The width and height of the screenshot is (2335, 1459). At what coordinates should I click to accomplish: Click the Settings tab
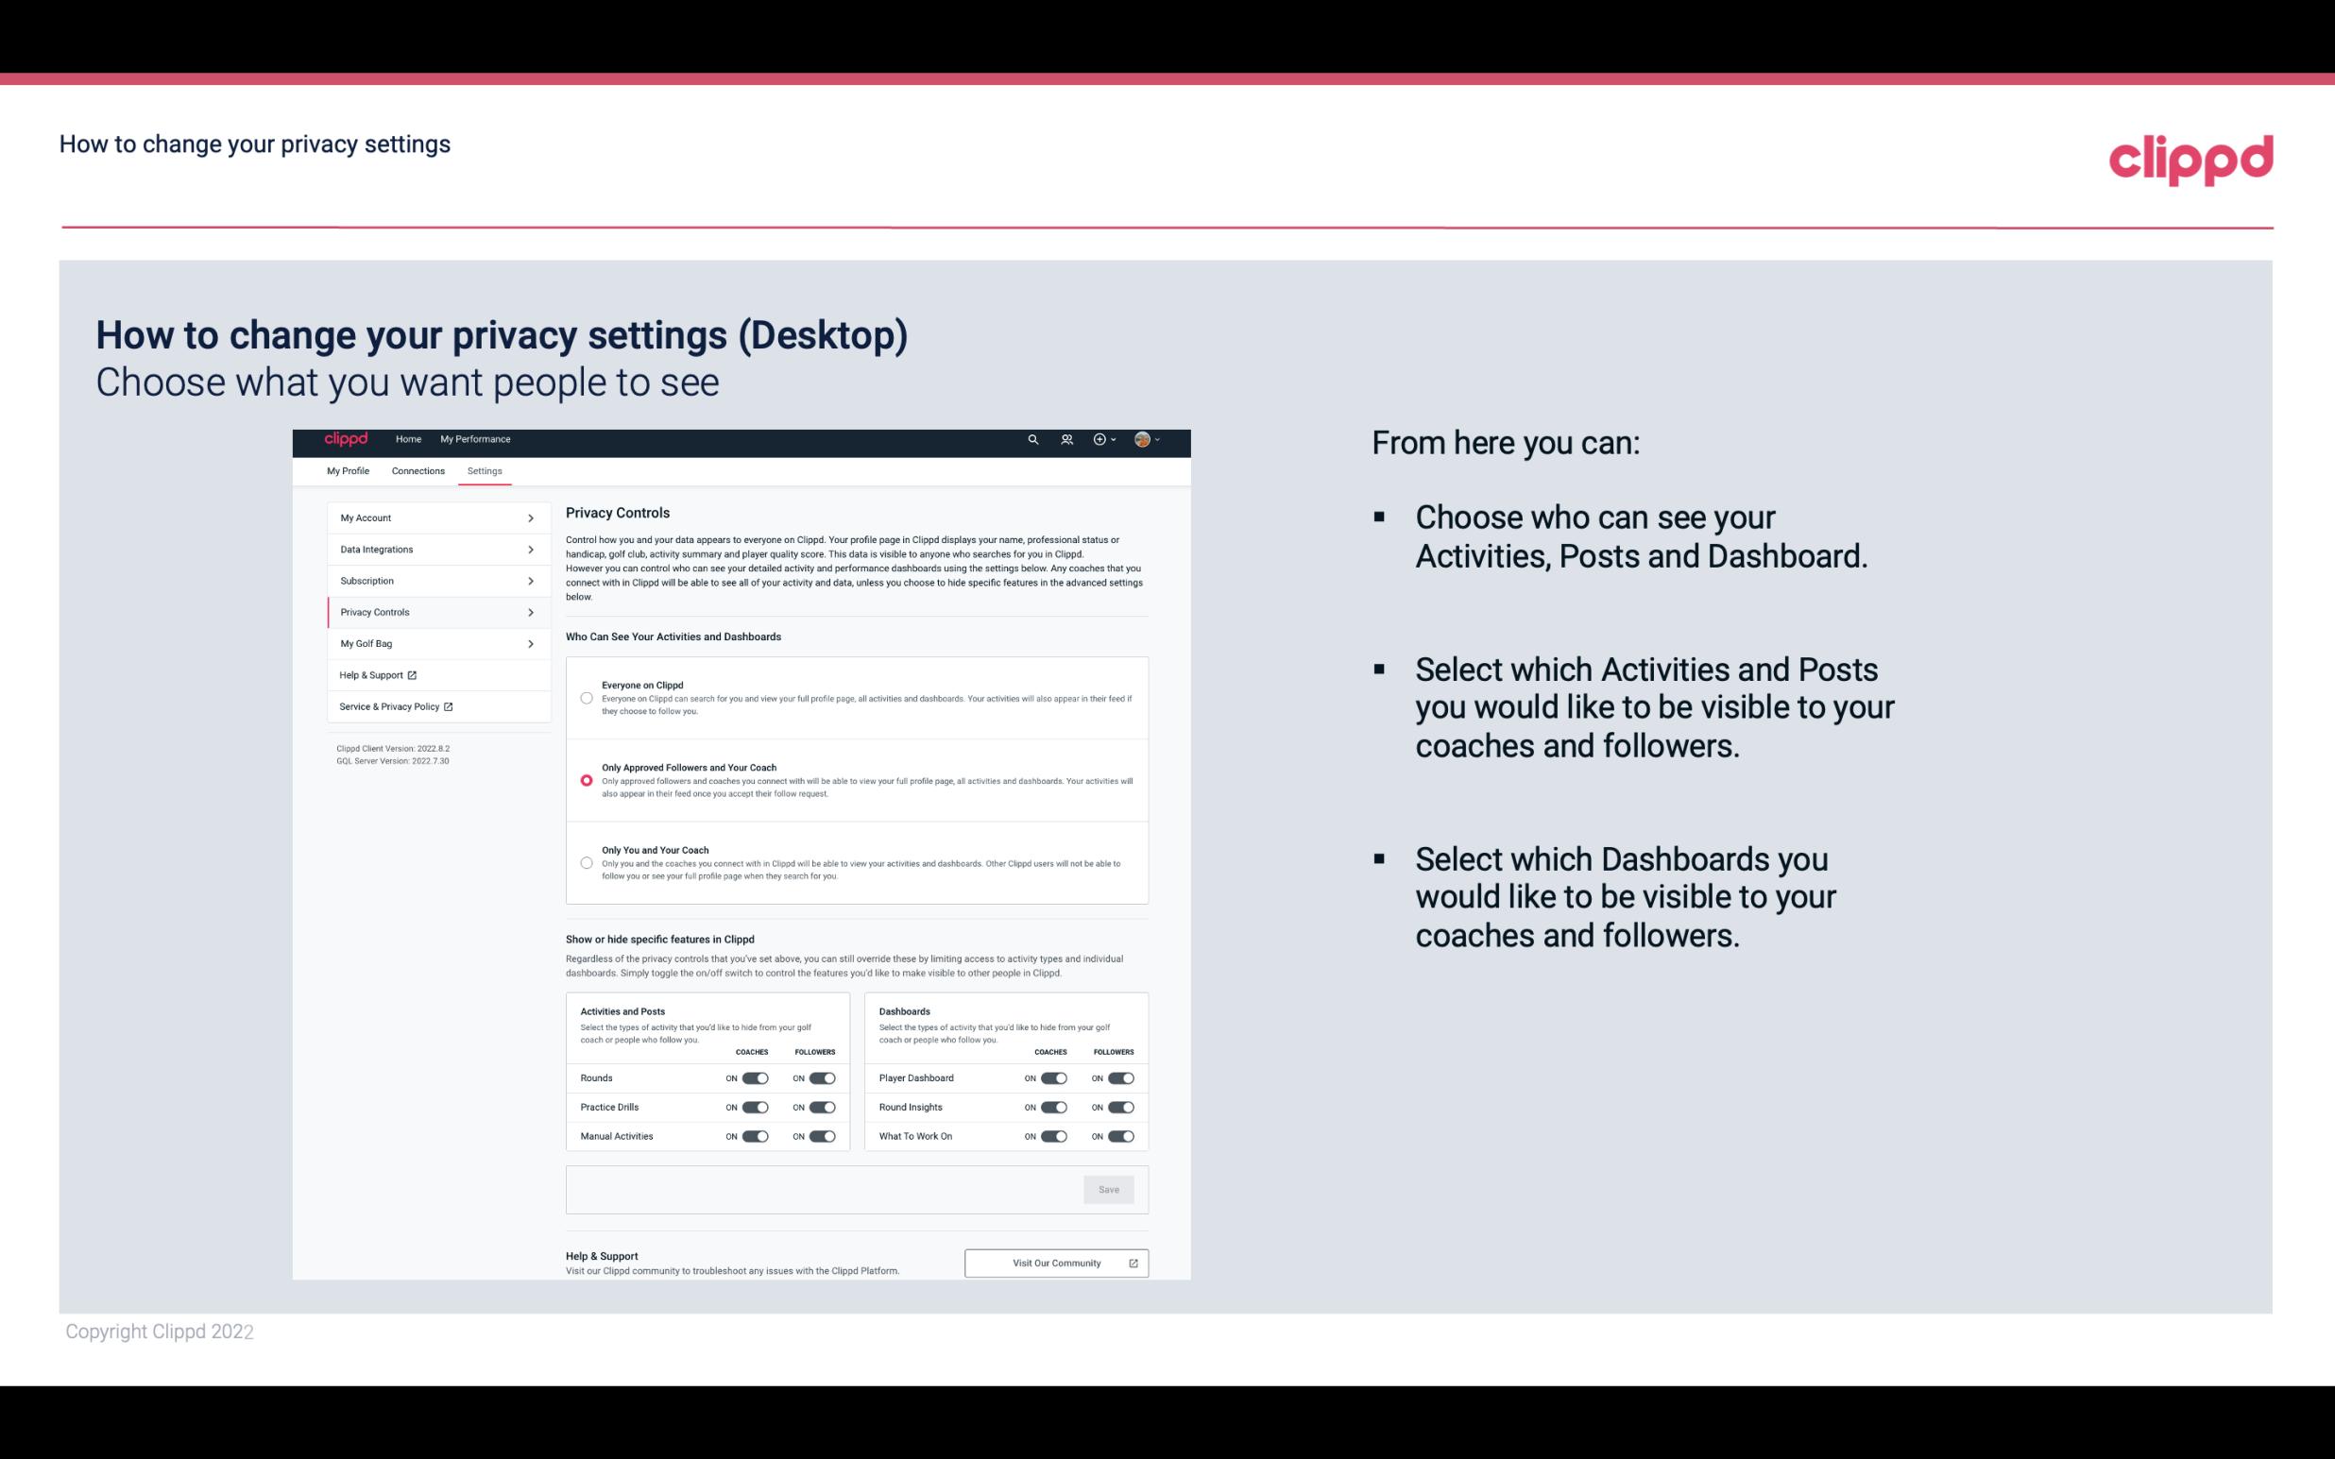(x=485, y=470)
